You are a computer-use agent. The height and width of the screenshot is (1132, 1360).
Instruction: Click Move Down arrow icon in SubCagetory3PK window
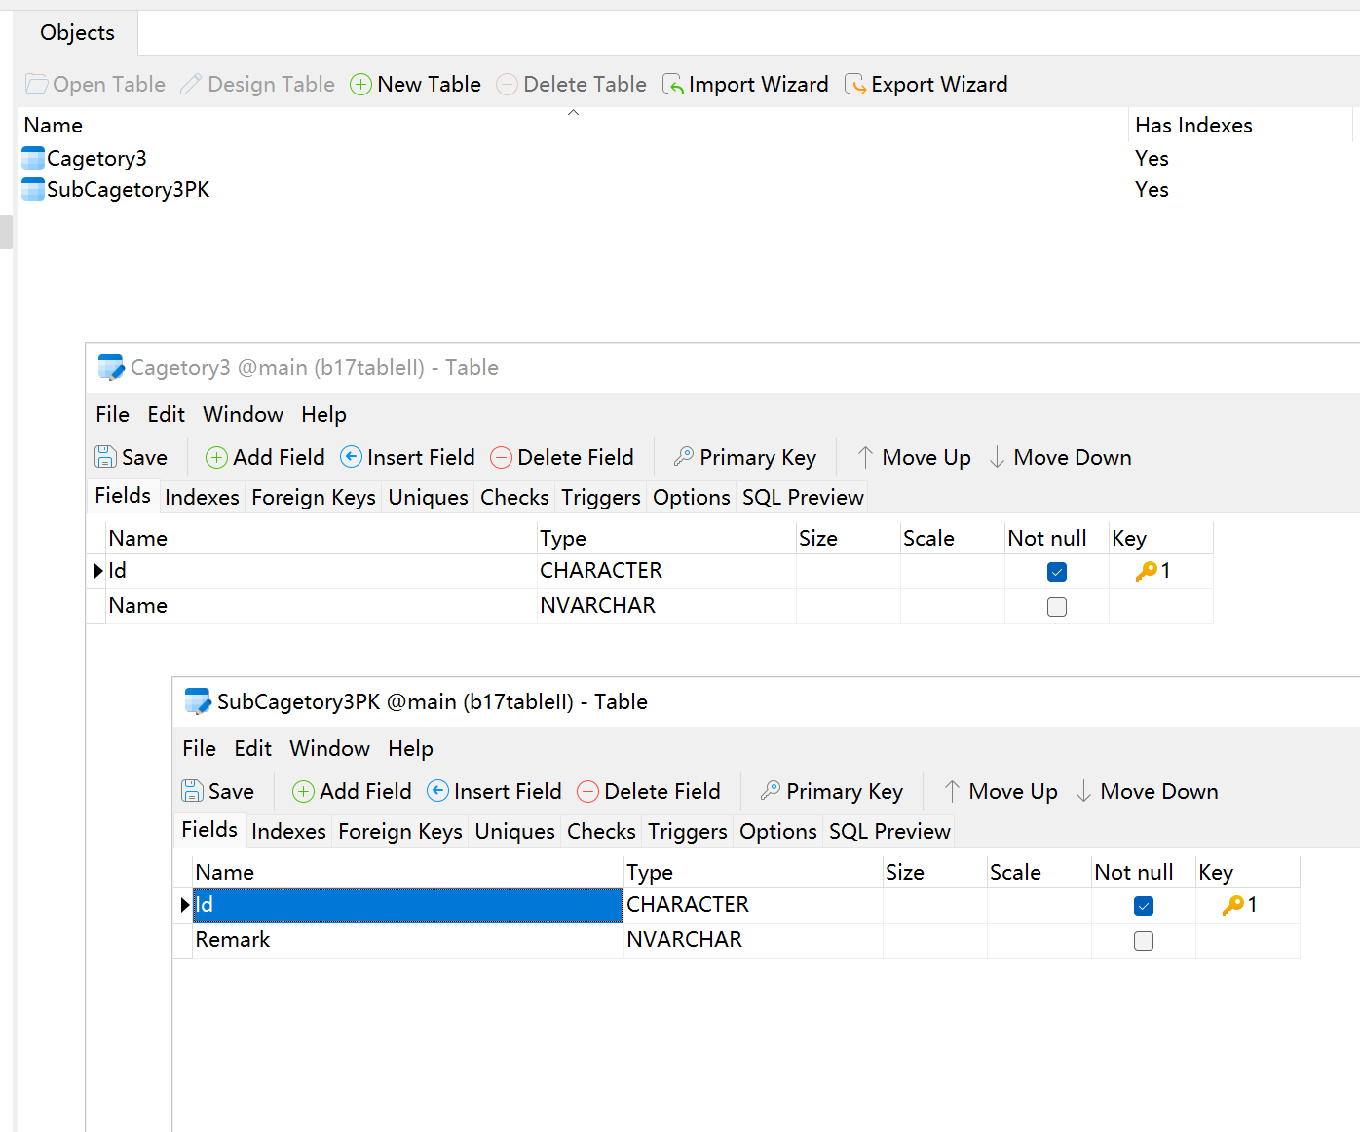click(x=1083, y=791)
